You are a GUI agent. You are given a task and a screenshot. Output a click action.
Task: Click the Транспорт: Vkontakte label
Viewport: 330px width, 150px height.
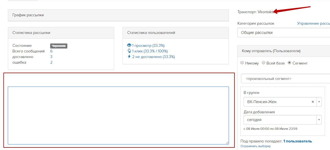click(256, 12)
